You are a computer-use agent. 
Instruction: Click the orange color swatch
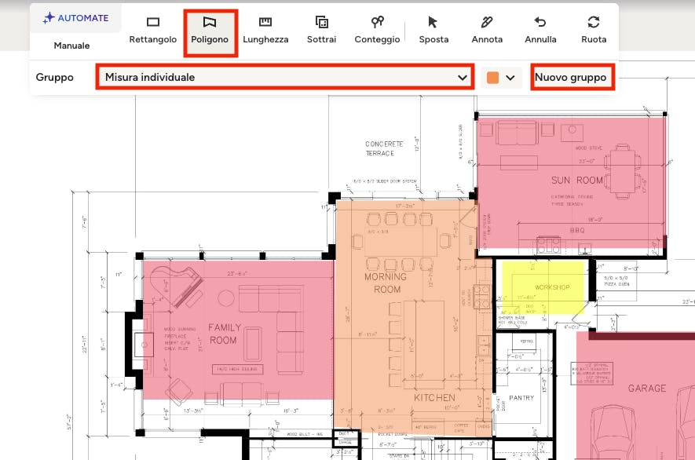(x=492, y=78)
